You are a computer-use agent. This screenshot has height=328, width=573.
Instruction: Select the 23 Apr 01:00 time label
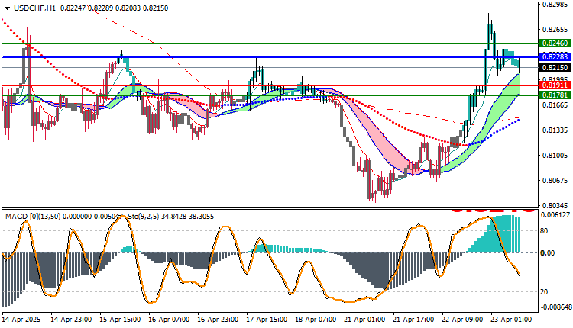tap(512, 320)
